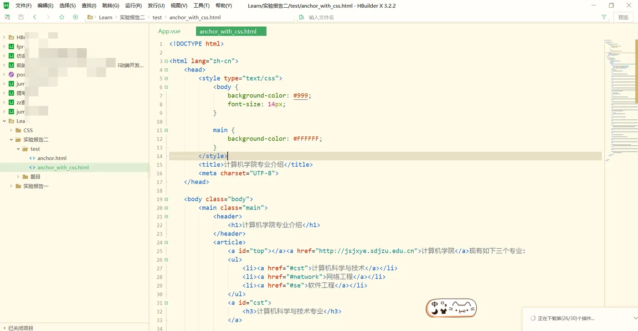Open the 运行(R) menu
The height and width of the screenshot is (331, 638).
click(x=133, y=5)
